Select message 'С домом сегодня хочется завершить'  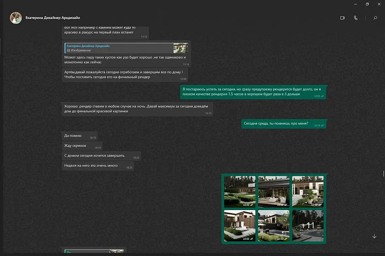(101, 156)
